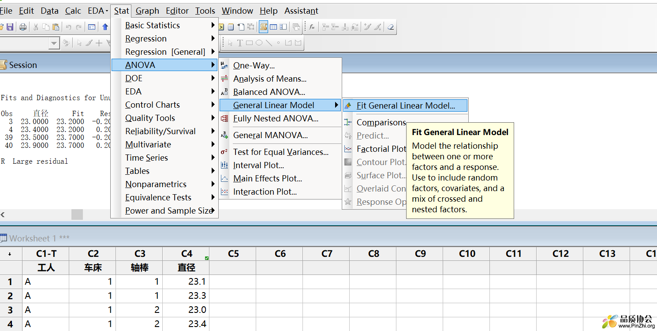Click the blue up-arrow toolbar icon
Viewport: 657px width, 331px height.
(x=105, y=27)
